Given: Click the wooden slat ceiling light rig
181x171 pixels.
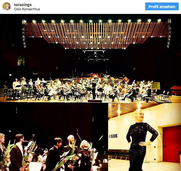Looking at the screenshot, I should pyautogui.click(x=96, y=34).
